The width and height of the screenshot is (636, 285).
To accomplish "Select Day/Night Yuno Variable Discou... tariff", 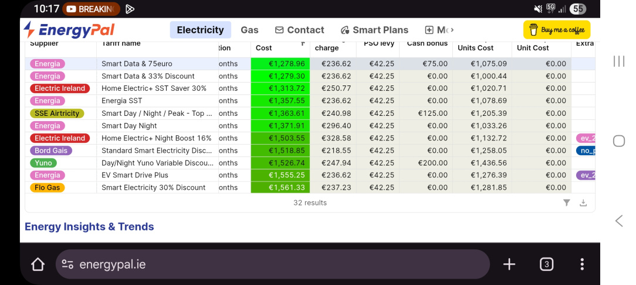I will (x=157, y=163).
